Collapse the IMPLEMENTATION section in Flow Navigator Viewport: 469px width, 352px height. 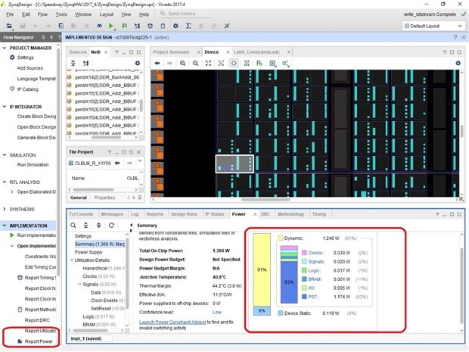click(x=5, y=226)
